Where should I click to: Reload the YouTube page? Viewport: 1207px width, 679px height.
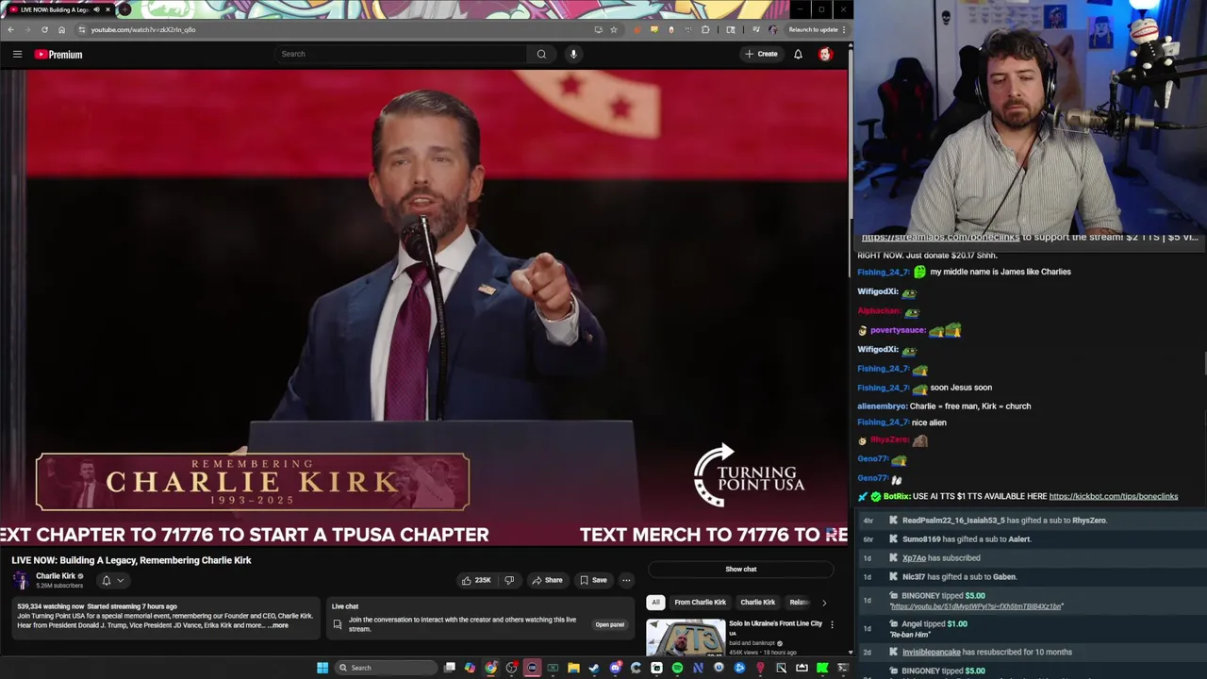click(x=44, y=29)
